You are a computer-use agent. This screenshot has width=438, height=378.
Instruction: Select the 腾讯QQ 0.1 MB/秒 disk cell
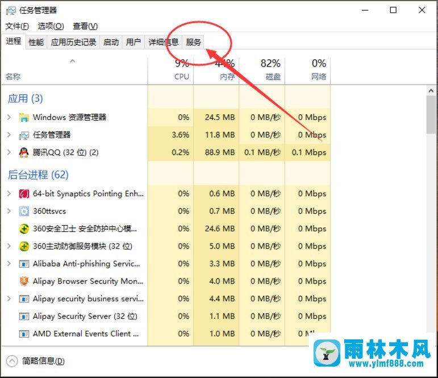click(262, 153)
